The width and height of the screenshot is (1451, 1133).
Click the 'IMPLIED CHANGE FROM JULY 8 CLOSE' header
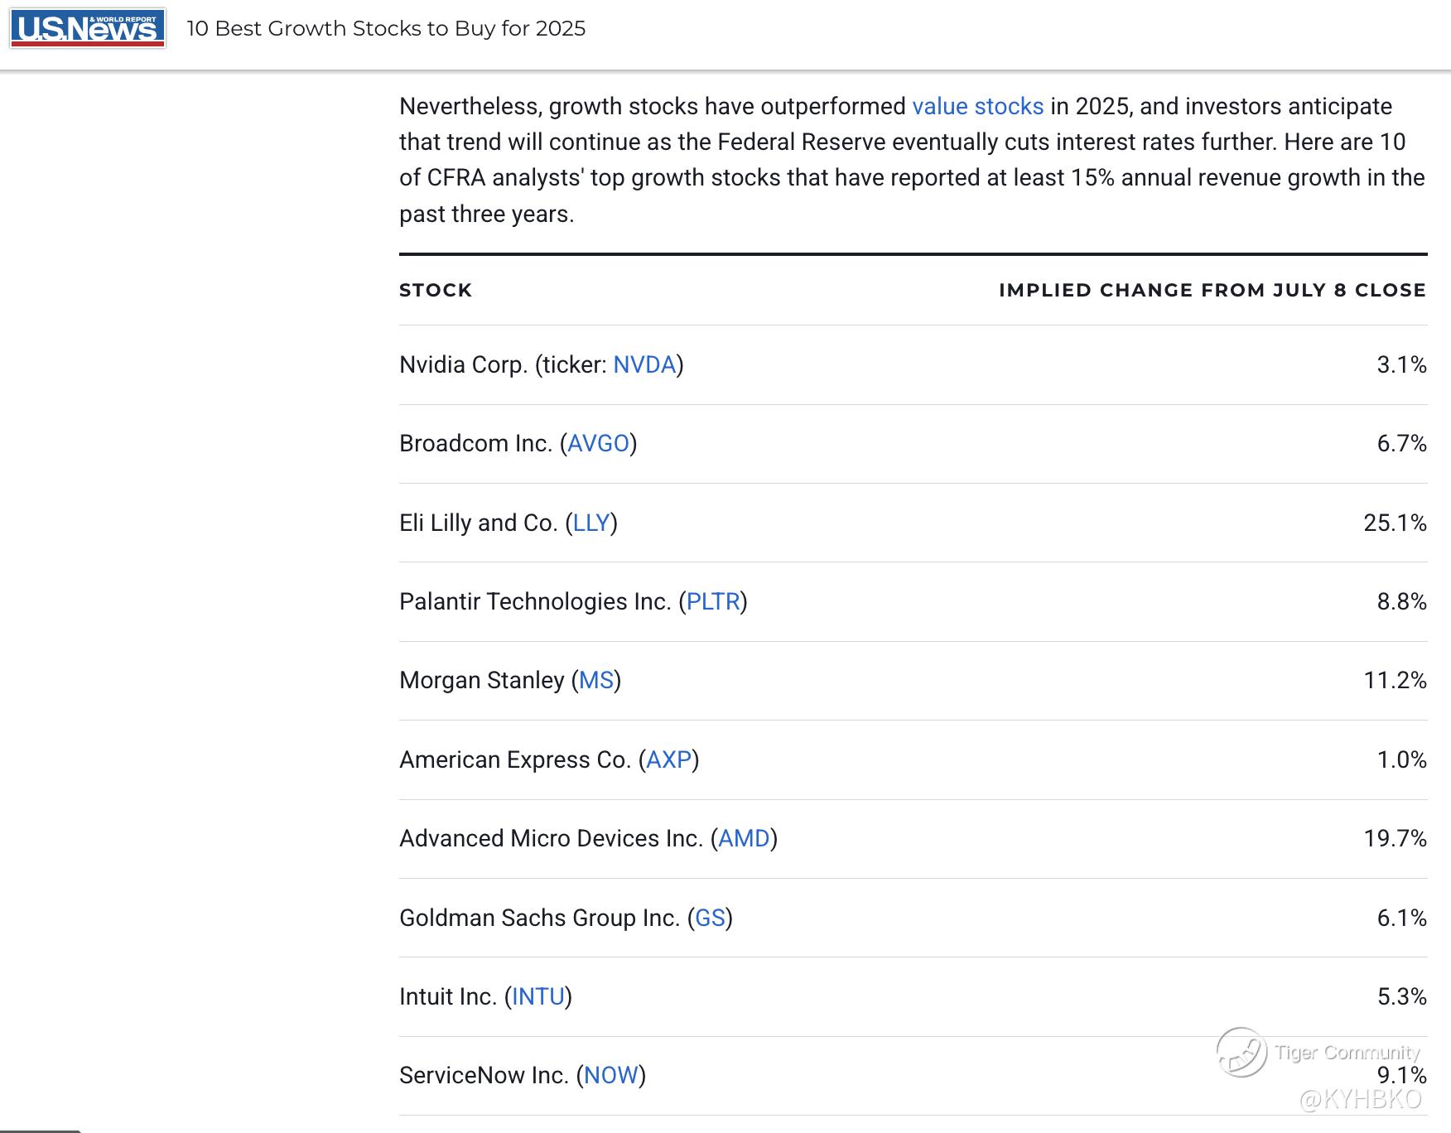coord(1212,290)
